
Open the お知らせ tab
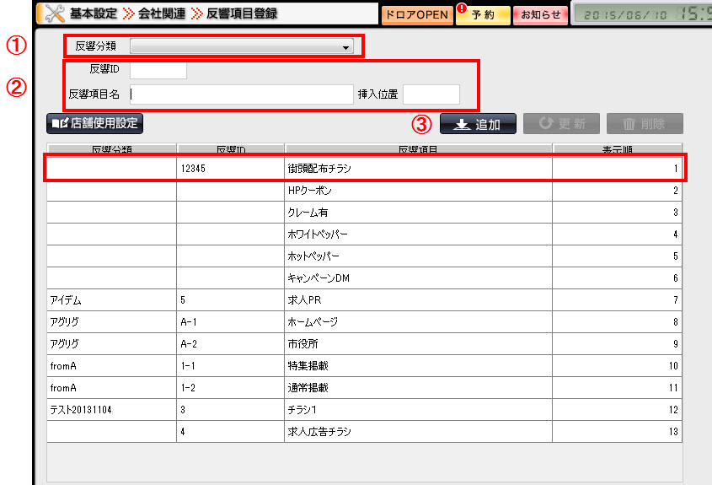pos(540,14)
